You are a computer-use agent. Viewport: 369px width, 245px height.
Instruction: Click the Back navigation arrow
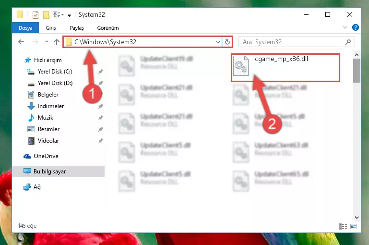pos(21,42)
